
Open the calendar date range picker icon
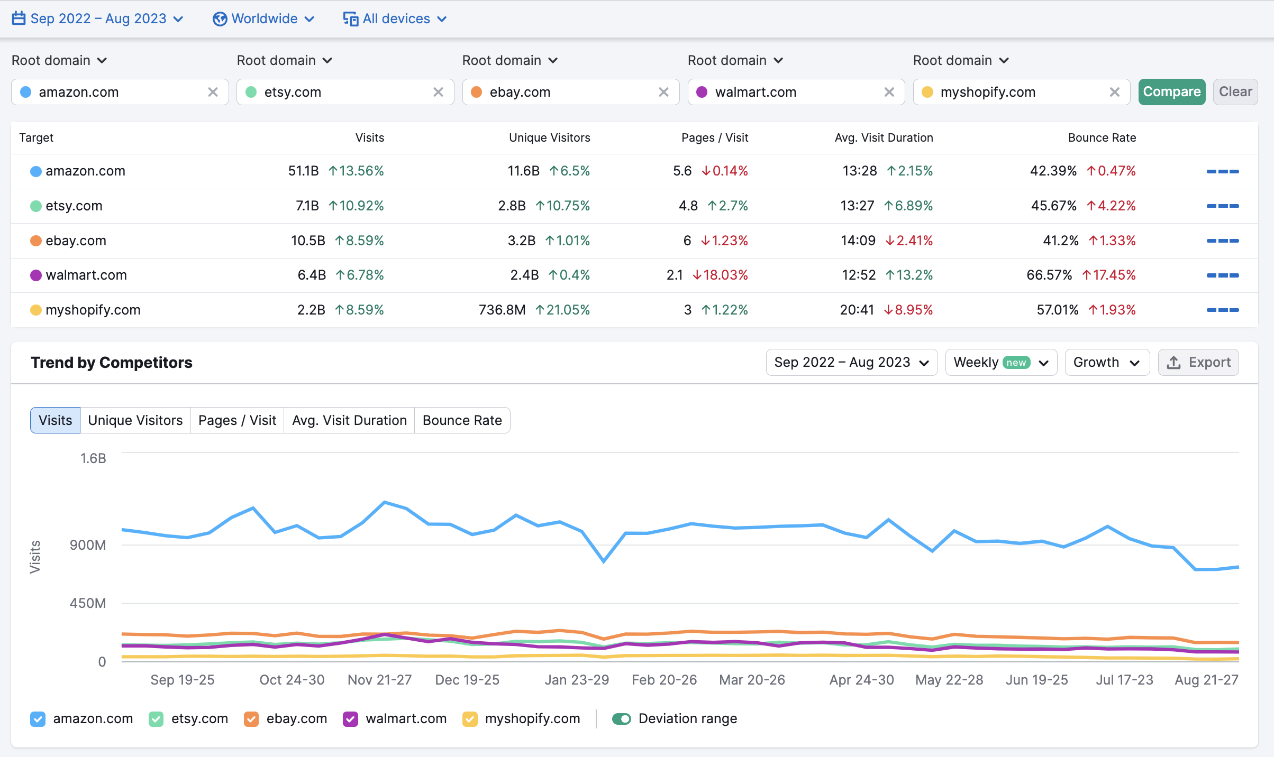pos(19,19)
